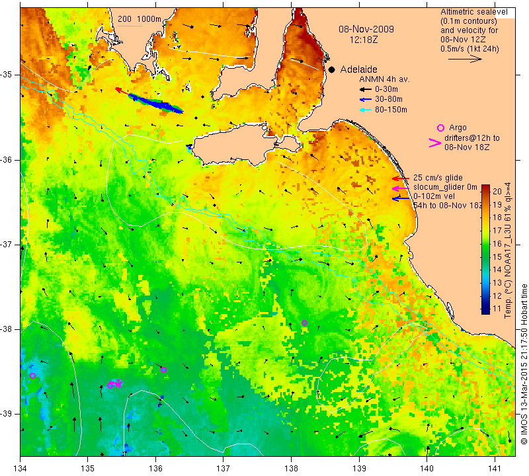Click the slocum_glider 0m label
Screen dimensions: 529x476
pos(445,187)
